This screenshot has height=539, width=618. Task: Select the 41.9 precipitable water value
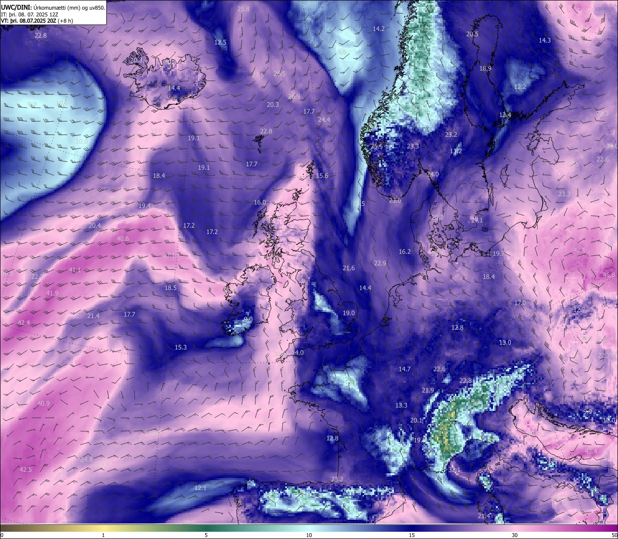coord(52,293)
